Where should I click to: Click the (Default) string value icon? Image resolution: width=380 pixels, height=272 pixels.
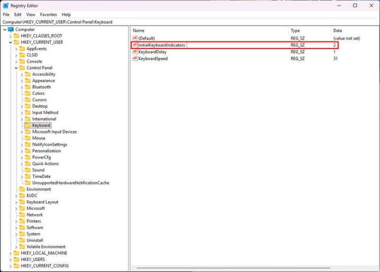coord(135,39)
